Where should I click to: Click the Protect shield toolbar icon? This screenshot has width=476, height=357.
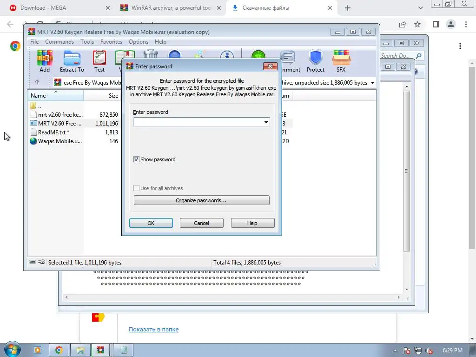click(x=316, y=61)
